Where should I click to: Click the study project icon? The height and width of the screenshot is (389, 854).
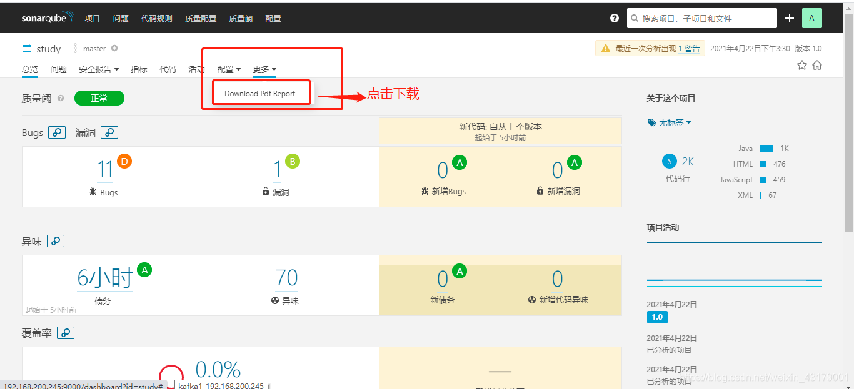[x=26, y=48]
